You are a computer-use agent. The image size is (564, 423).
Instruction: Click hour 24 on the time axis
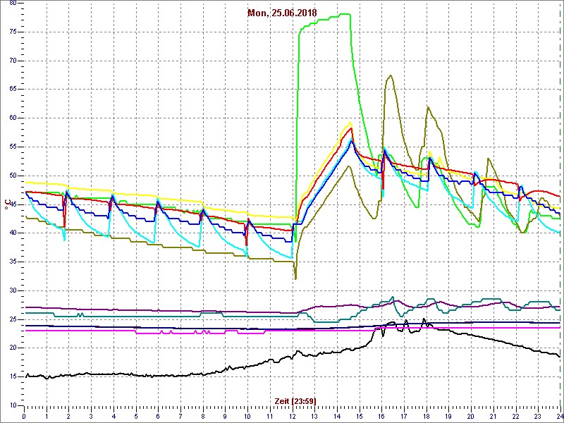click(560, 416)
